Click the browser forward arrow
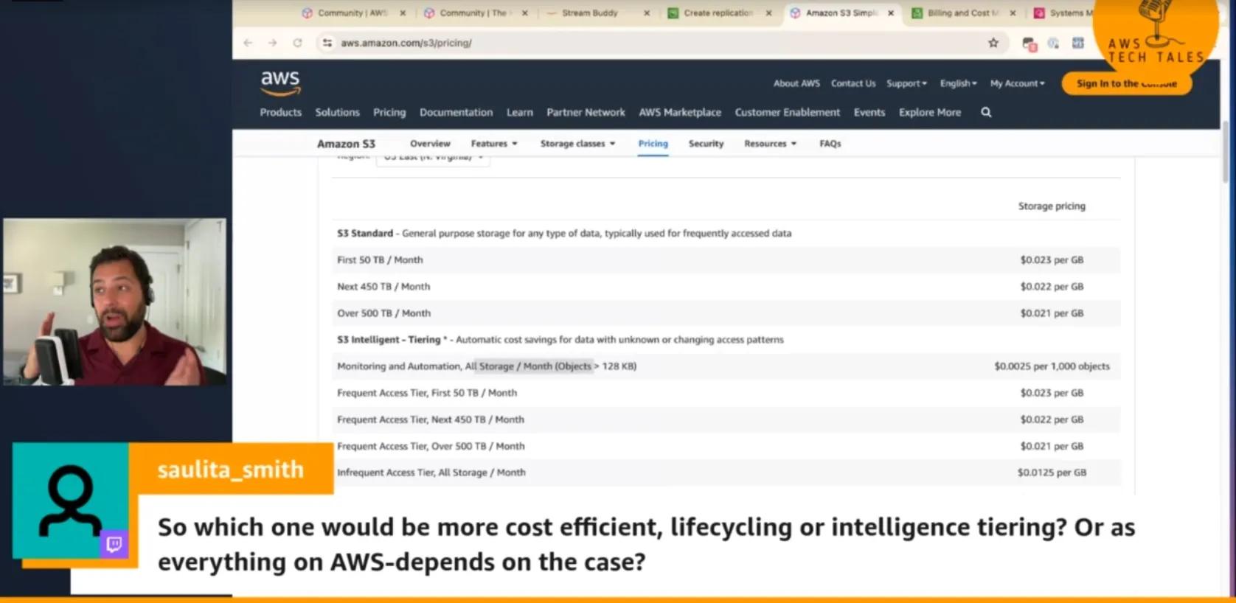This screenshot has height=603, width=1236. 273,43
